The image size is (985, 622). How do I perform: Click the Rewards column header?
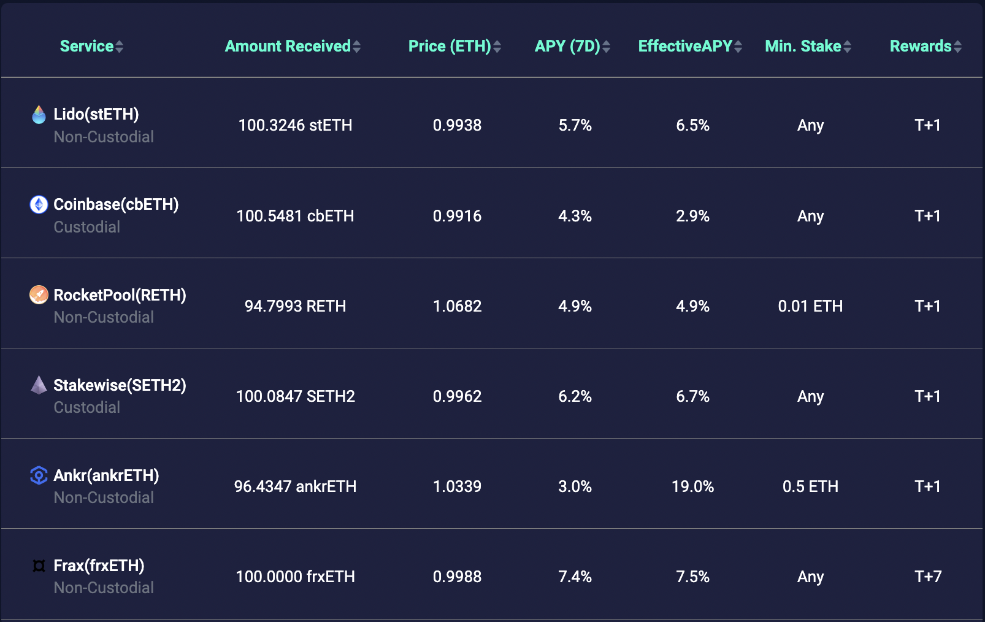(x=921, y=47)
